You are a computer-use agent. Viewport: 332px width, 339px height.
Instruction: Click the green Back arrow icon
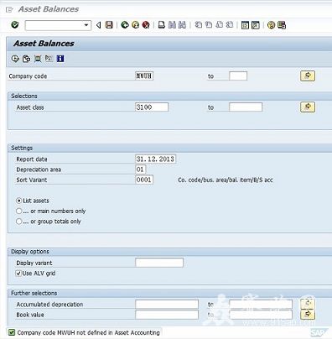(x=125, y=25)
